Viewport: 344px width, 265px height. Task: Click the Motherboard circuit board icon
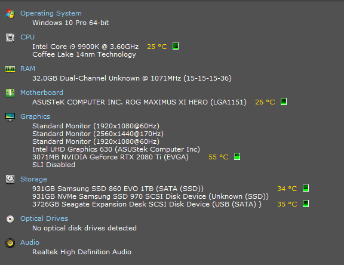[x=10, y=93]
